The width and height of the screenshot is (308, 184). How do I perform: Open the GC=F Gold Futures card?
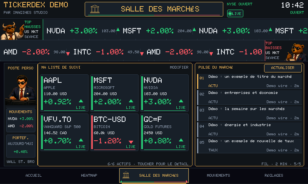tap(164, 132)
